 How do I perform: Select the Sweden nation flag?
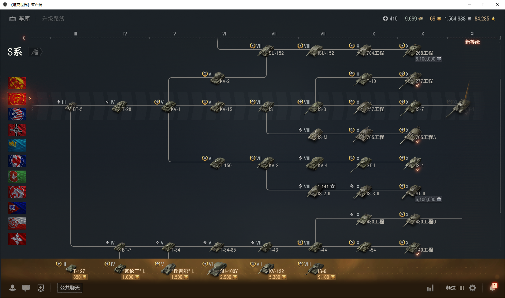17,145
